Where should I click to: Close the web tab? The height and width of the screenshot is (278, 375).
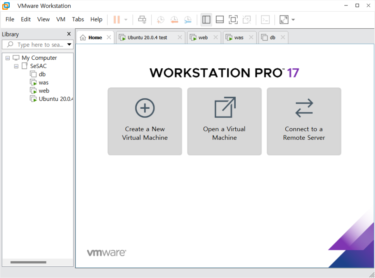click(x=216, y=37)
